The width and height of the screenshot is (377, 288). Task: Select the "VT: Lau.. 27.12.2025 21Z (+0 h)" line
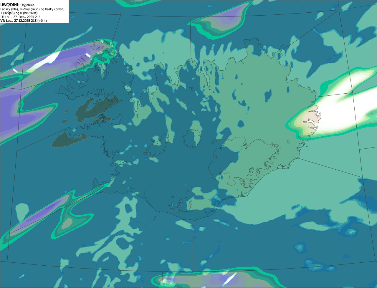click(24, 21)
